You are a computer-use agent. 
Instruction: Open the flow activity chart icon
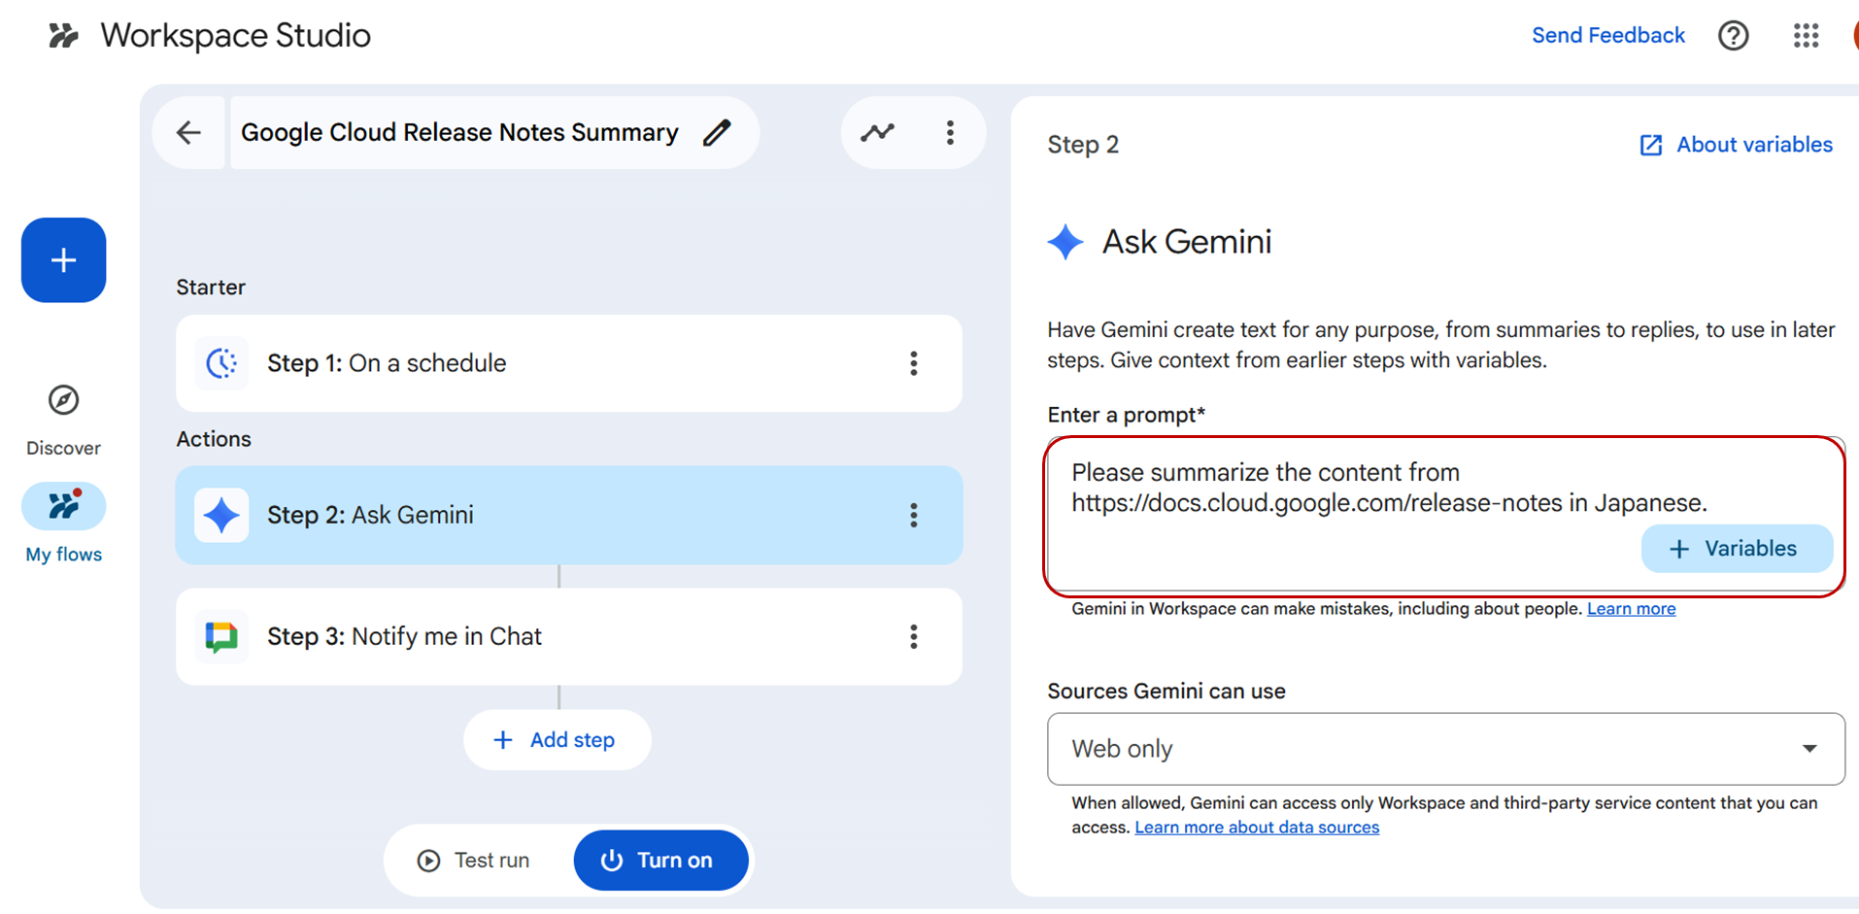click(x=877, y=132)
